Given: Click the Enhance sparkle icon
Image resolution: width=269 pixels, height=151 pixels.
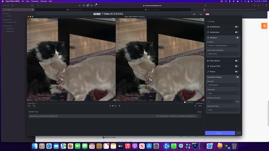Looking at the screenshot, I should 208,38.
